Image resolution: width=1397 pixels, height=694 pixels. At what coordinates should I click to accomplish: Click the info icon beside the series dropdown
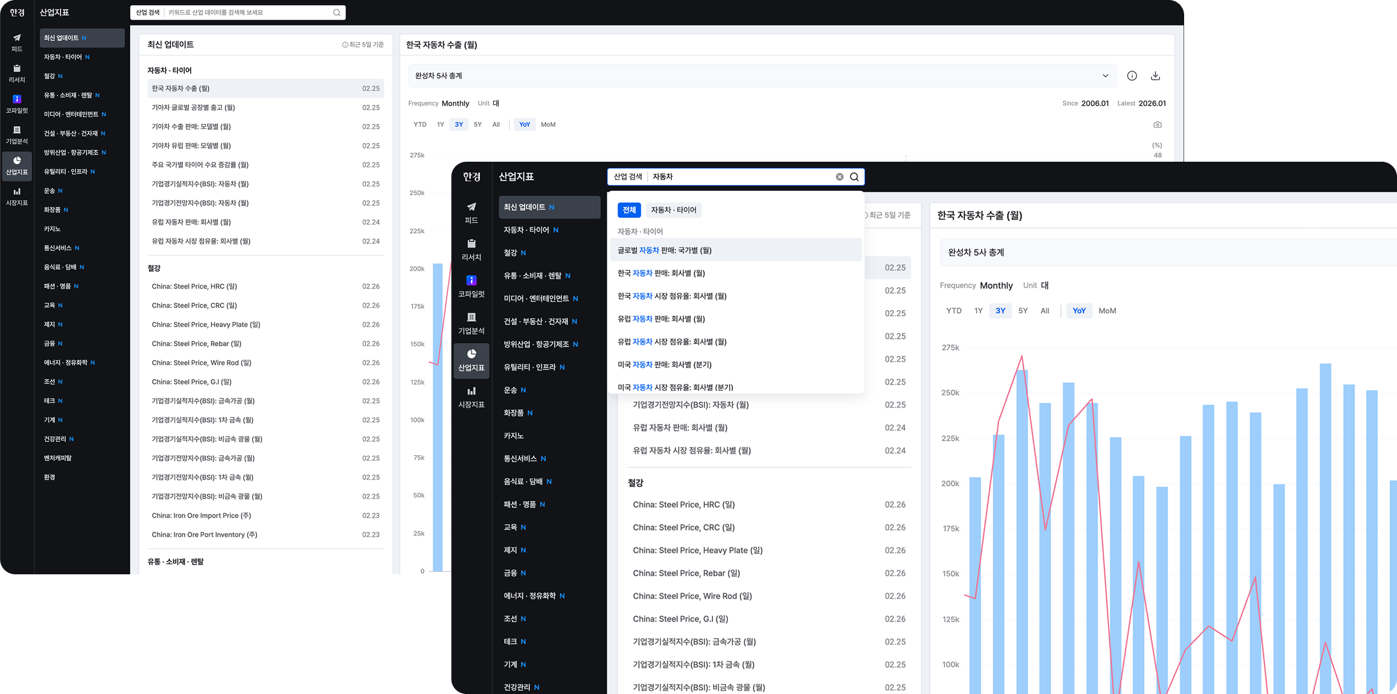tap(1132, 76)
